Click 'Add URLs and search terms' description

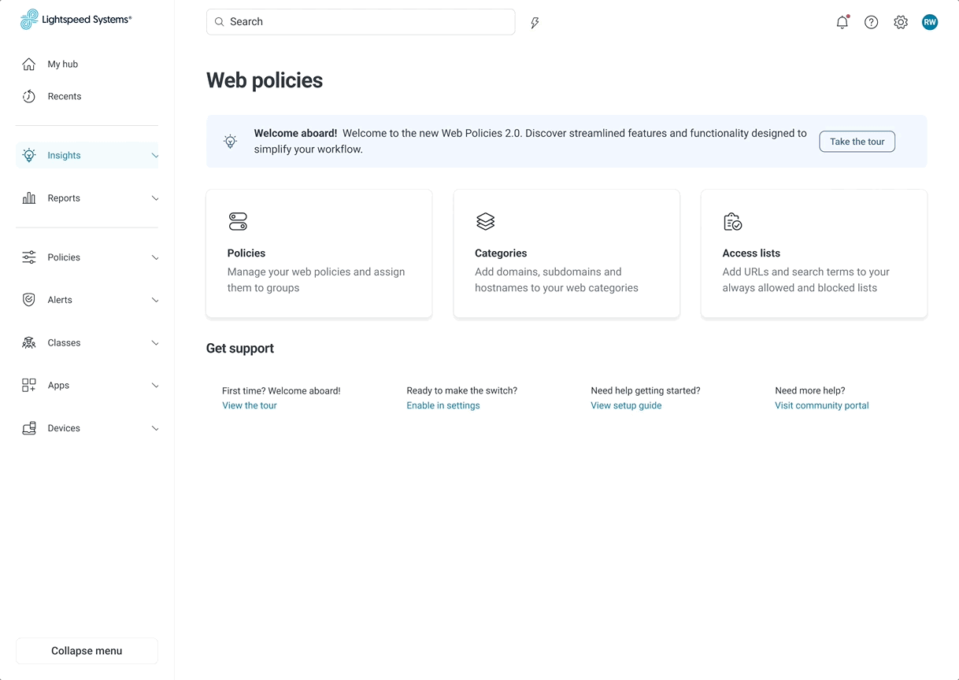[806, 280]
